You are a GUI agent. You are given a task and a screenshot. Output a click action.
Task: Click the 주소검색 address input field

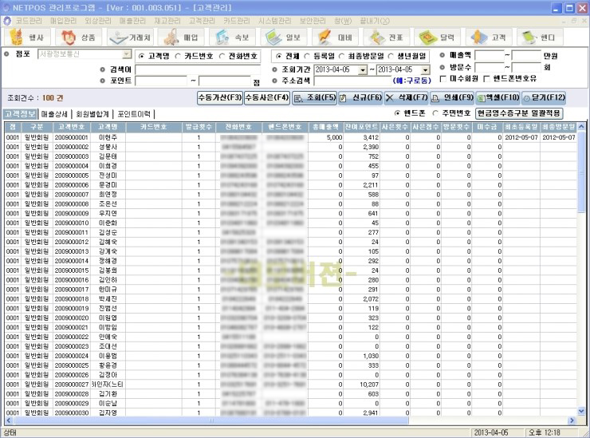point(353,81)
